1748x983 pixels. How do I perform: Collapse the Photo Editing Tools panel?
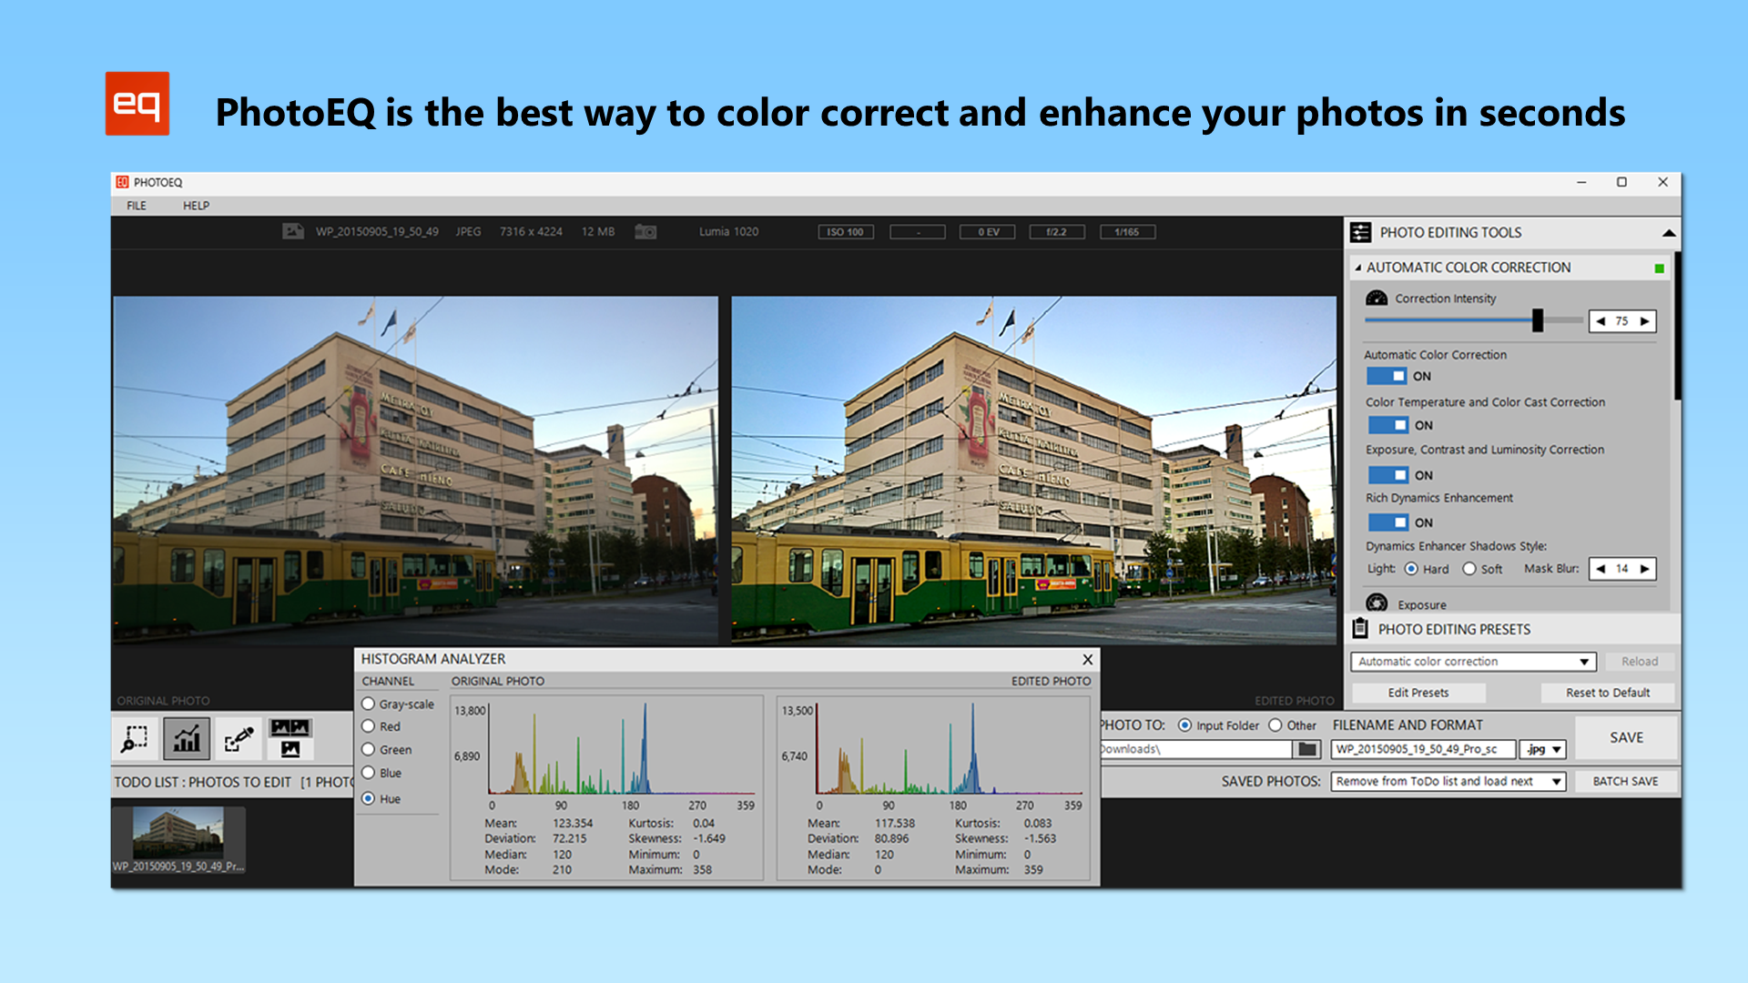(1668, 233)
